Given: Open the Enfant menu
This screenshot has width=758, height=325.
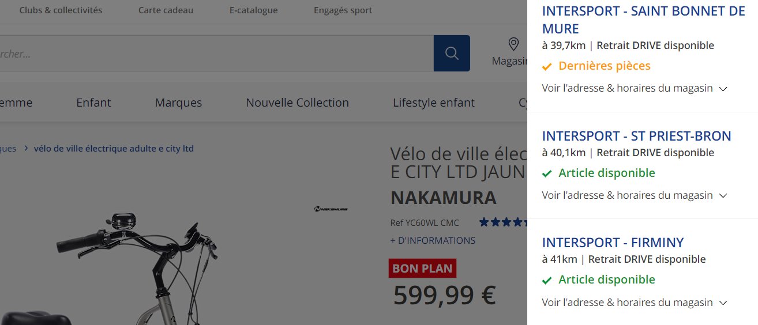Looking at the screenshot, I should [x=93, y=103].
